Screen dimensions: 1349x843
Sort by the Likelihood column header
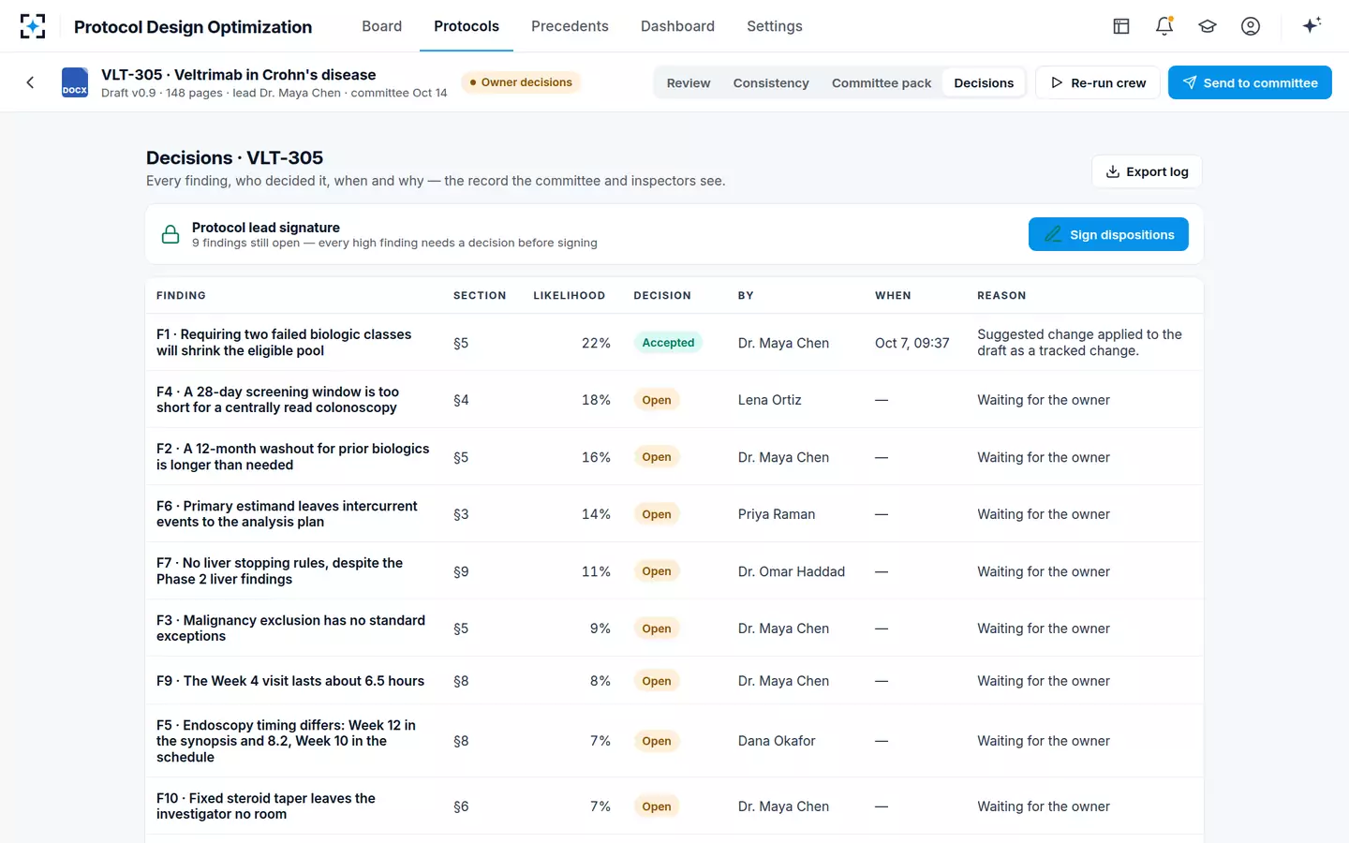[570, 295]
